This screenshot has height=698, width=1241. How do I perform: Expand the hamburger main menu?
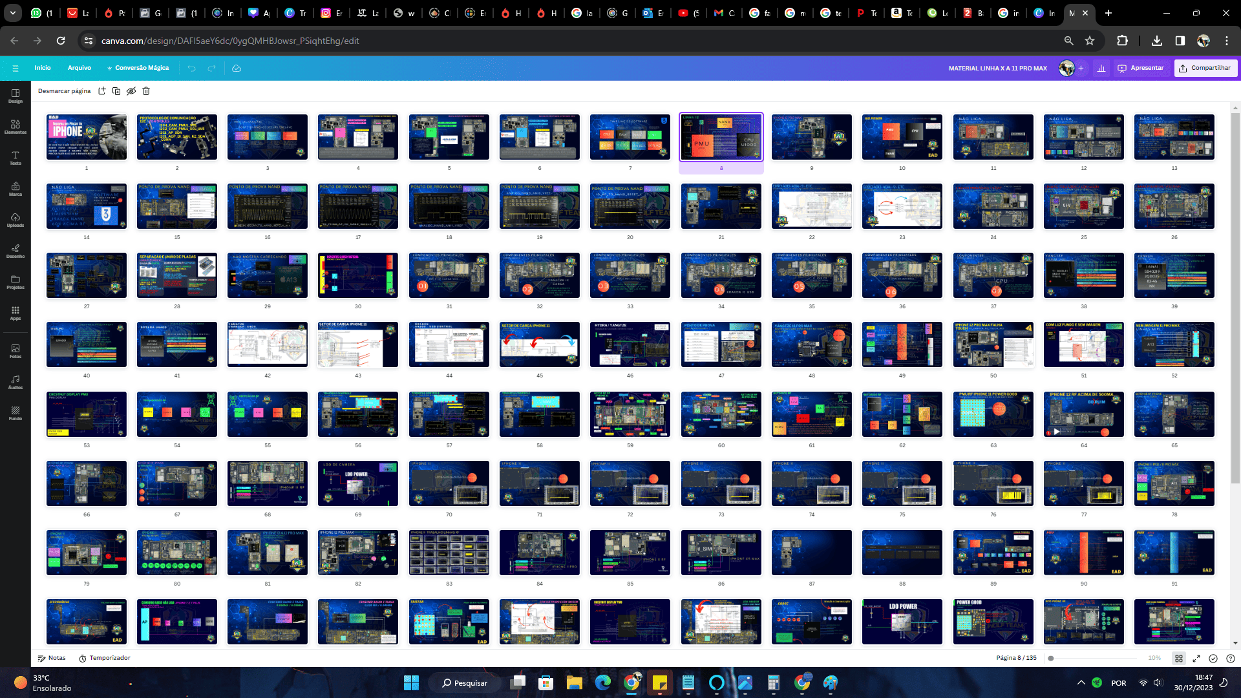[16, 68]
